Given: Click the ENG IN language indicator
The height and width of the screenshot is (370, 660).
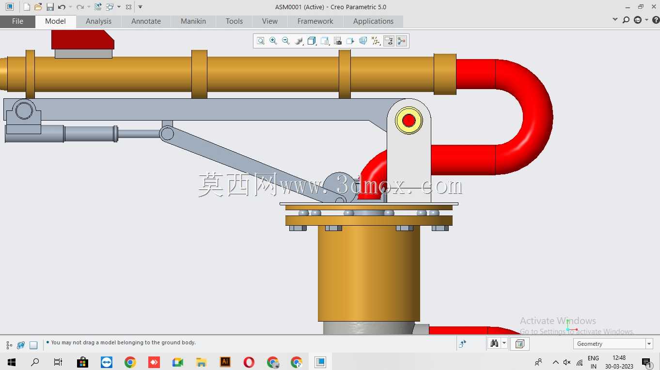Looking at the screenshot, I should pos(594,362).
